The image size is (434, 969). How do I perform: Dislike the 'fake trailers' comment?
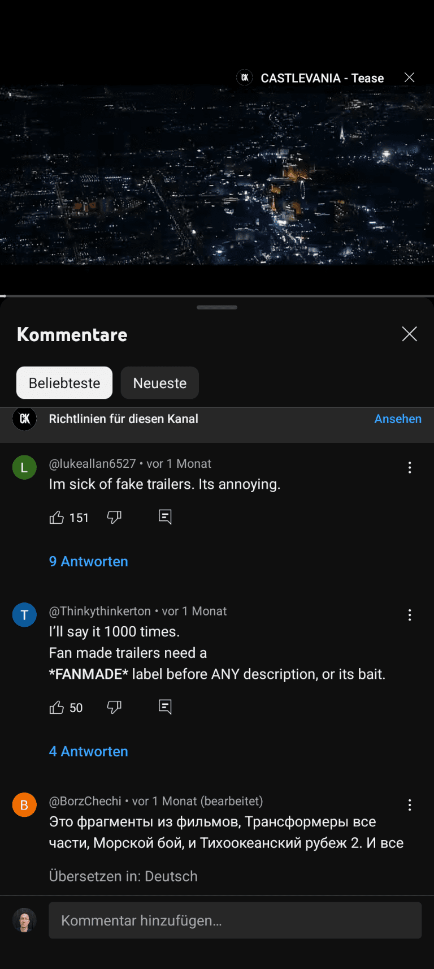[114, 518]
